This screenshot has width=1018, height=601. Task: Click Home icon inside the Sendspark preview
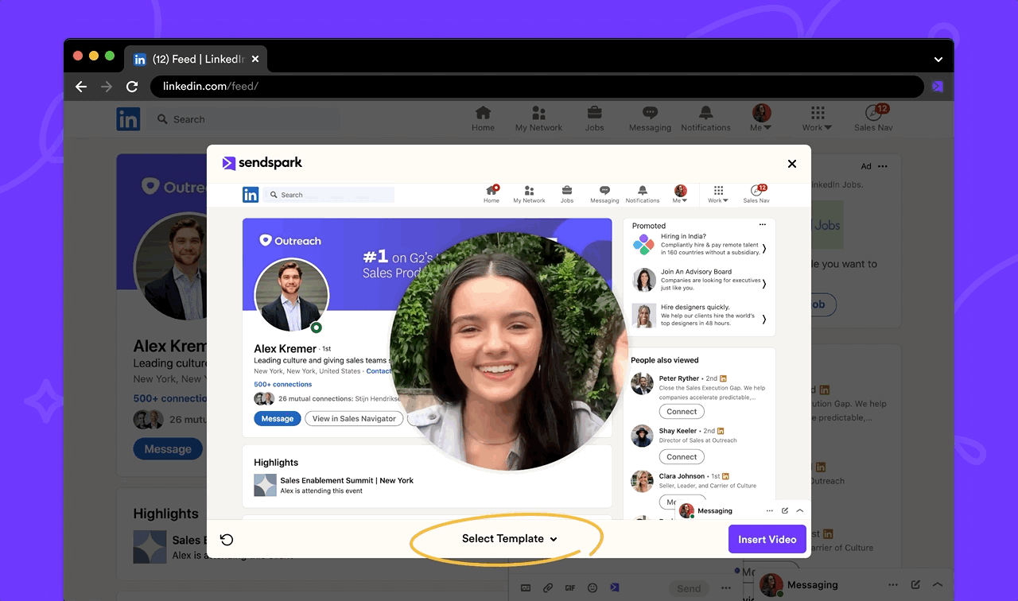click(492, 195)
